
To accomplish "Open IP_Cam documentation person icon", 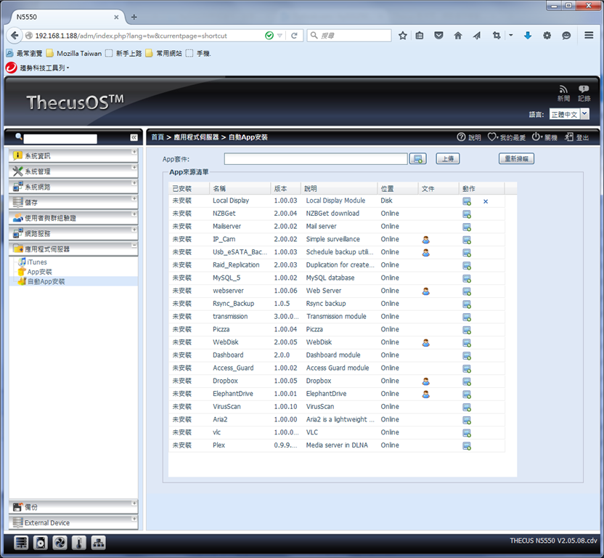I will click(x=425, y=240).
